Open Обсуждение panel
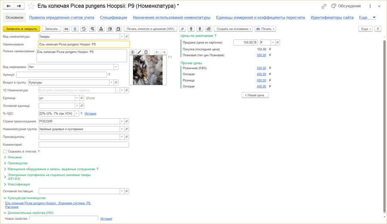The width and height of the screenshot is (387, 224). (346, 6)
